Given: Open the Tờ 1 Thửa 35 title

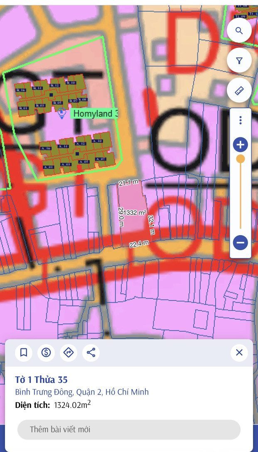Looking at the screenshot, I should click(42, 380).
